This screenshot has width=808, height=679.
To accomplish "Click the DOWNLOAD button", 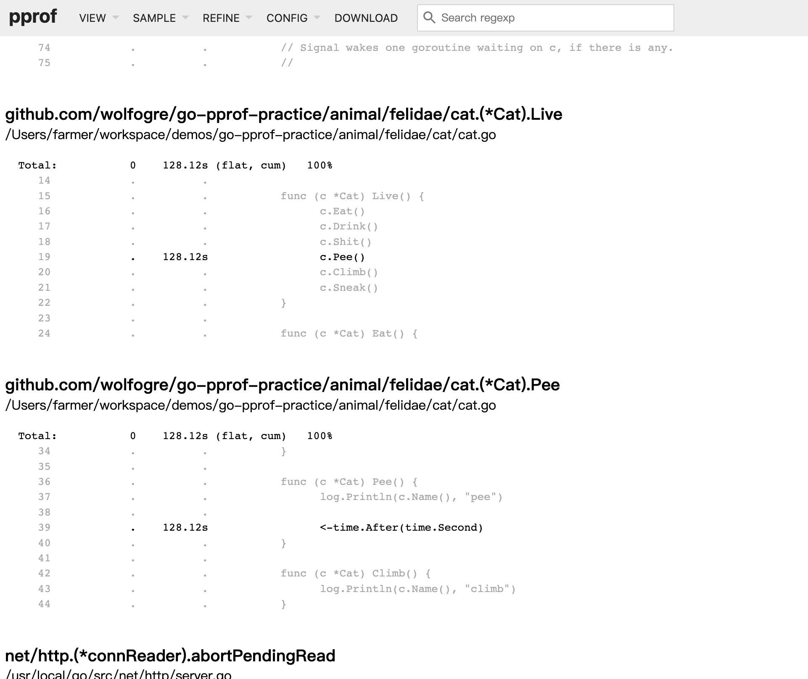I will [366, 18].
